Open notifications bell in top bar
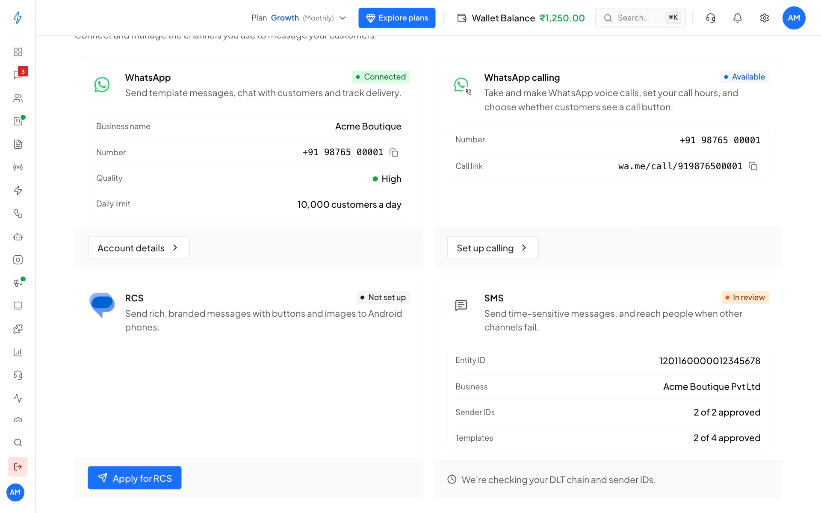 click(738, 18)
